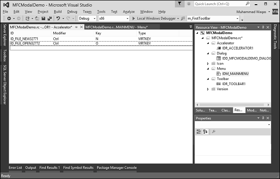Select IDR_ACCELERATOR1 in the resource tree

(238, 48)
